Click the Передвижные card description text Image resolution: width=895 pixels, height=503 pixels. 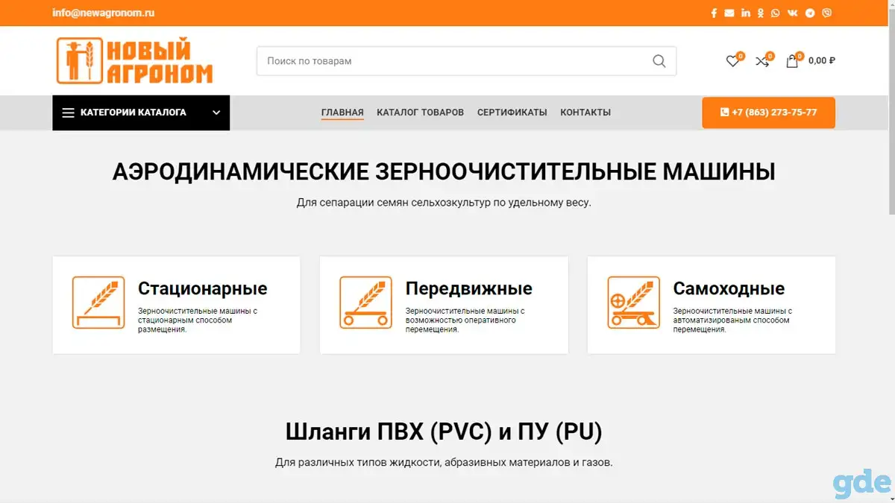[x=465, y=320]
